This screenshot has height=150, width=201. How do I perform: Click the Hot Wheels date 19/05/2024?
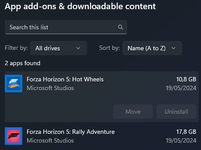pyautogui.click(x=181, y=88)
